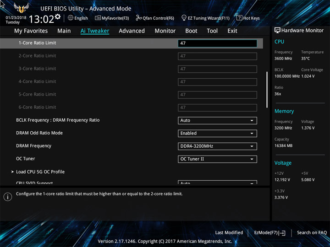Click the 3-Core Ratio Limit field
Screen dimensions: 330x247
click(217, 69)
